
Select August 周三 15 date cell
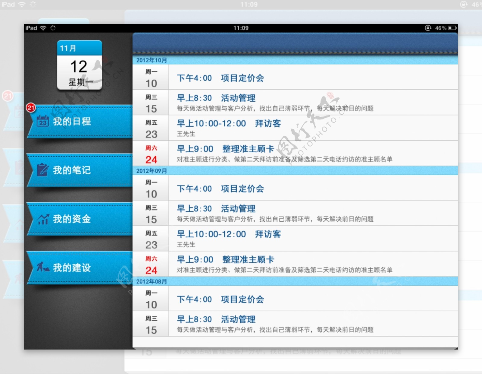[151, 324]
